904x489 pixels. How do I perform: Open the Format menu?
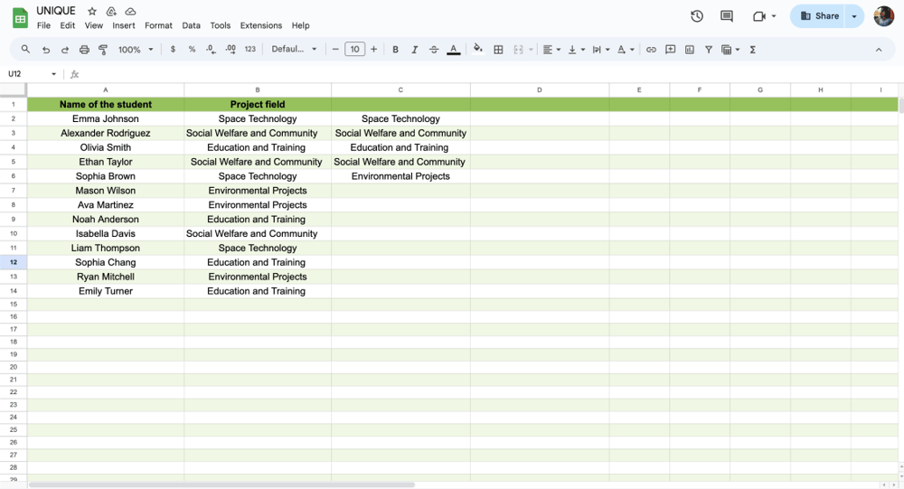tap(158, 25)
